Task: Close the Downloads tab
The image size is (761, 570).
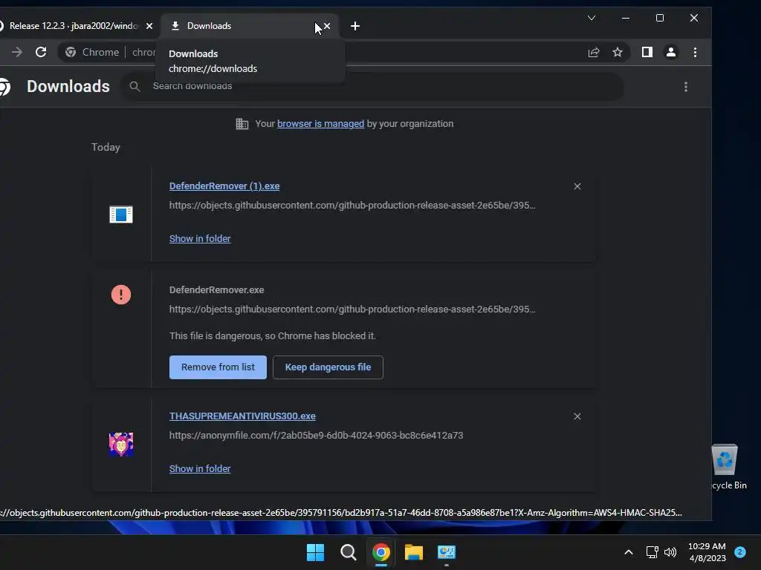Action: (x=327, y=26)
